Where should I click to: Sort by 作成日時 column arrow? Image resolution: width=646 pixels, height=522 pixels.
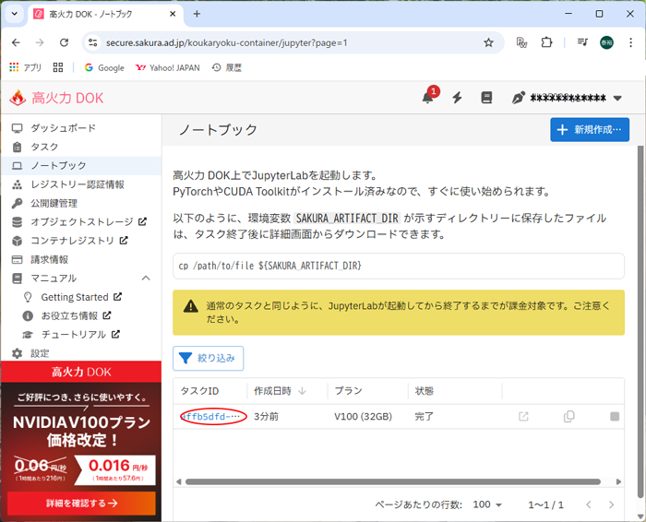(x=302, y=391)
